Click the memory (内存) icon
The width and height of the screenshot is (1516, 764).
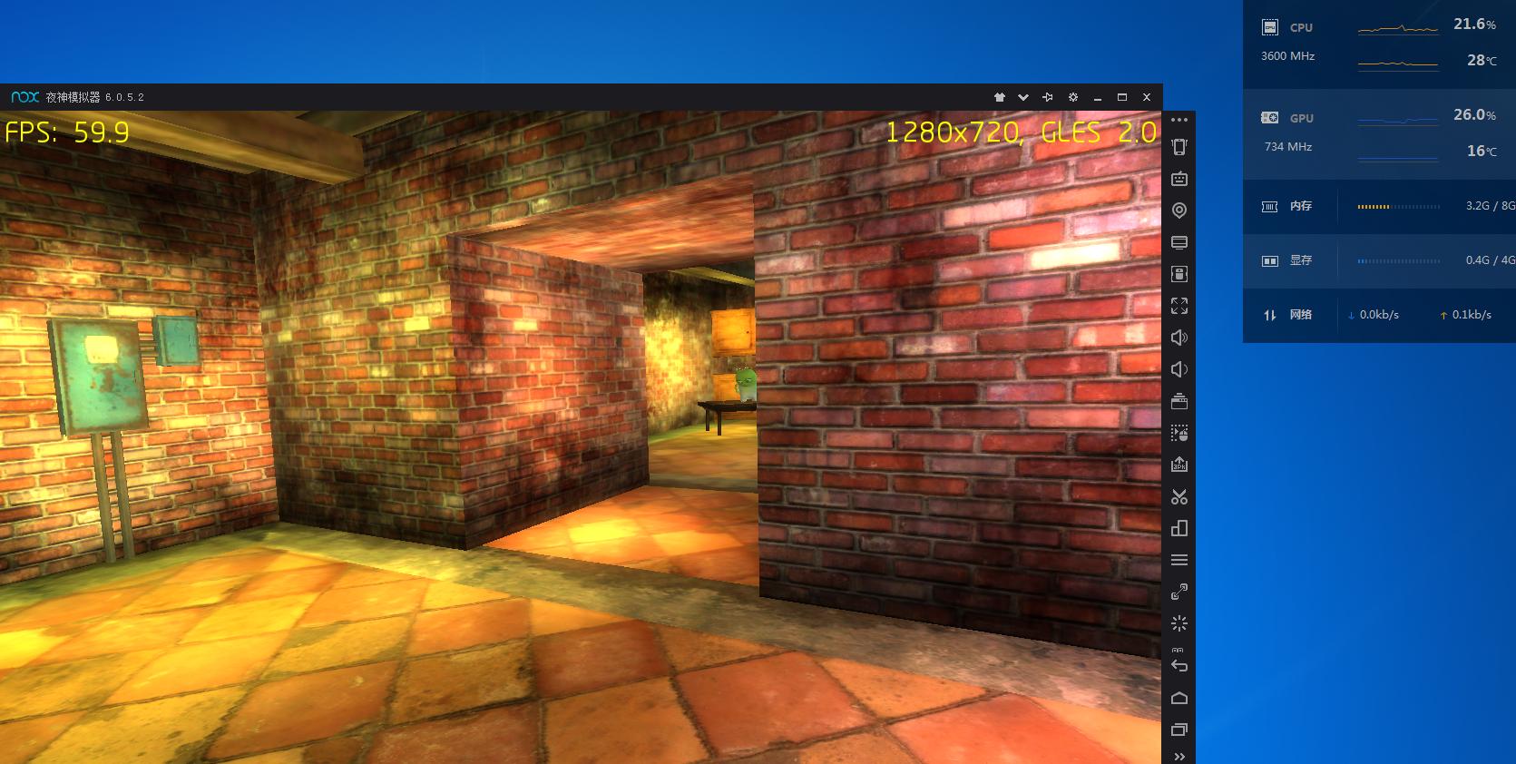[1270, 206]
